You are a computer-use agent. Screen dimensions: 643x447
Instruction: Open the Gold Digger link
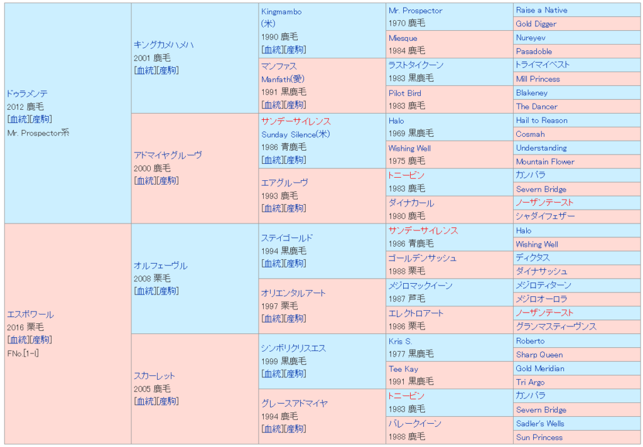[x=536, y=24]
